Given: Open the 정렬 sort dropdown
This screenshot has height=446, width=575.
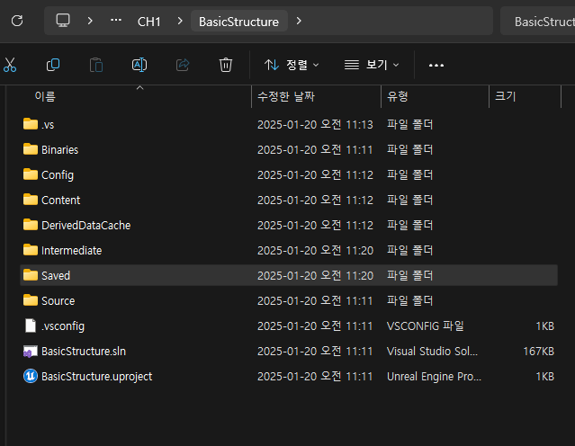Looking at the screenshot, I should (x=292, y=66).
